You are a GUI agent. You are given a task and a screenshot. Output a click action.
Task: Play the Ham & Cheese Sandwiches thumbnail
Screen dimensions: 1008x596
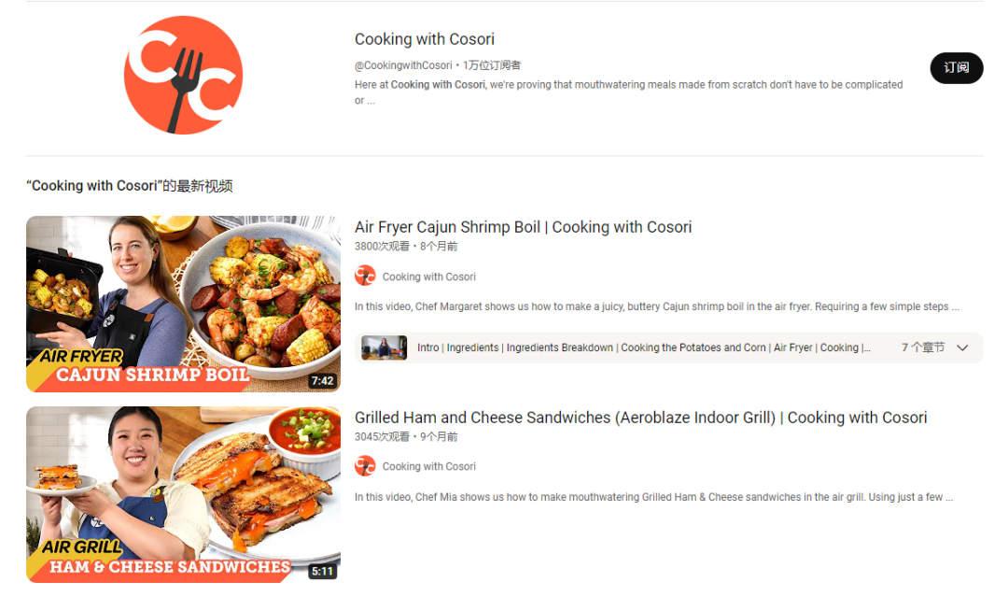[183, 494]
